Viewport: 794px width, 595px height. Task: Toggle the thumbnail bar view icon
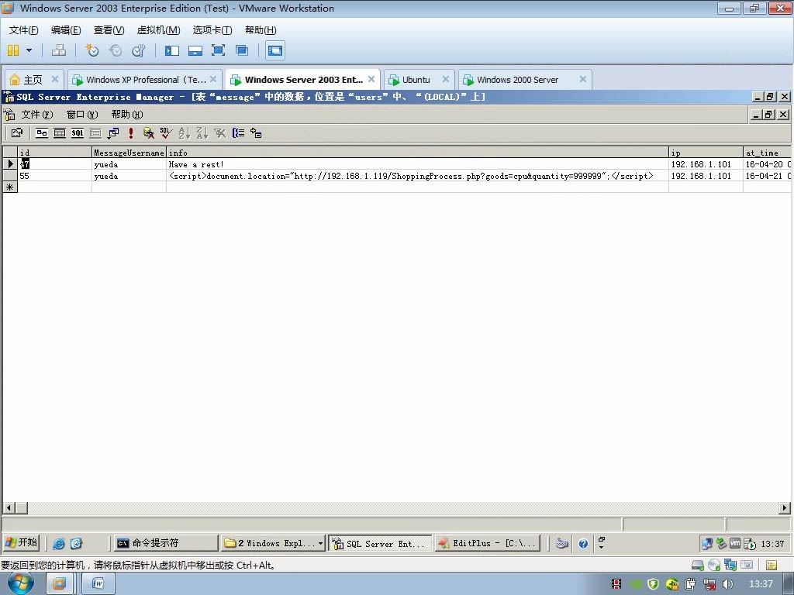click(x=195, y=50)
